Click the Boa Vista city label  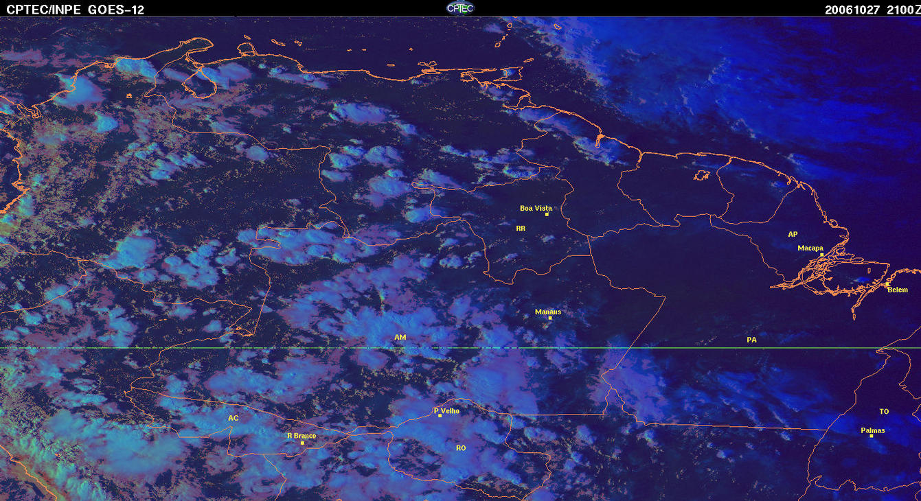click(536, 208)
